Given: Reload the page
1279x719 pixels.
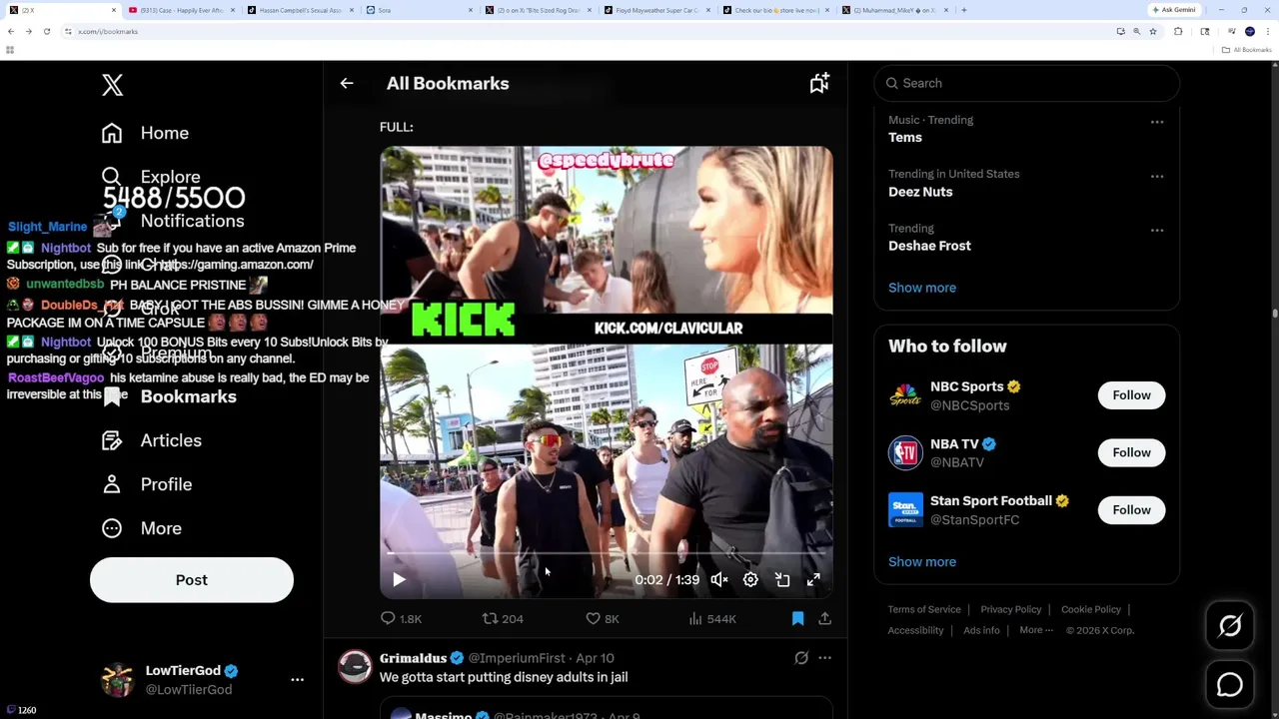Looking at the screenshot, I should pyautogui.click(x=46, y=31).
